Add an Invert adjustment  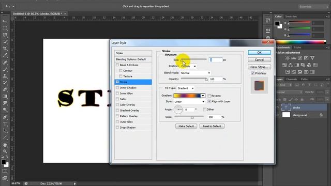(288, 72)
